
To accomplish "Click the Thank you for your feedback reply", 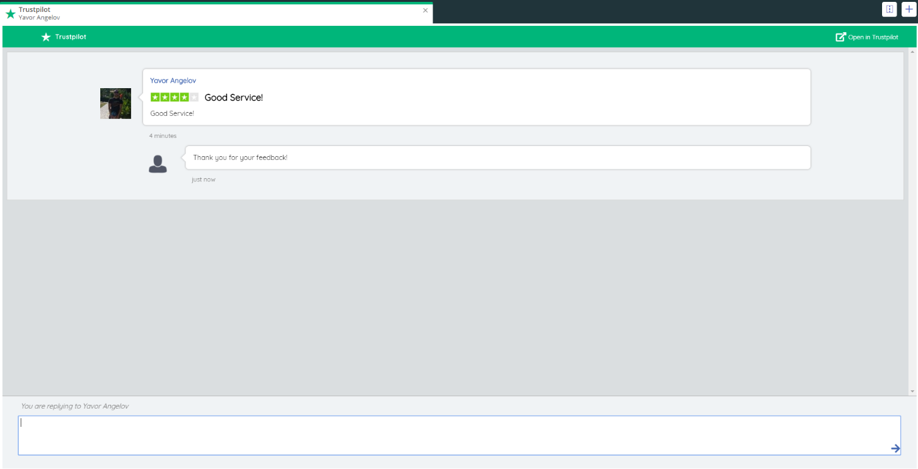I will click(x=240, y=157).
